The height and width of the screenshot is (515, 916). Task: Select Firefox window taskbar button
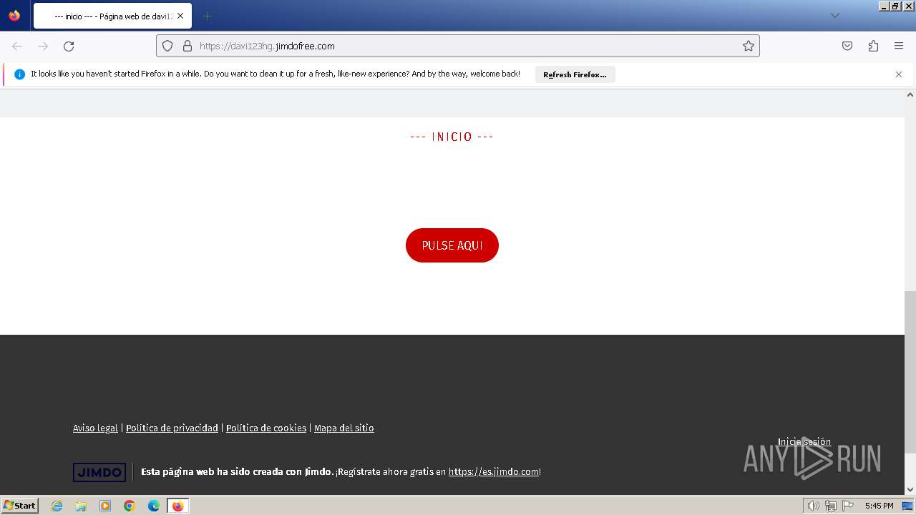pyautogui.click(x=178, y=506)
